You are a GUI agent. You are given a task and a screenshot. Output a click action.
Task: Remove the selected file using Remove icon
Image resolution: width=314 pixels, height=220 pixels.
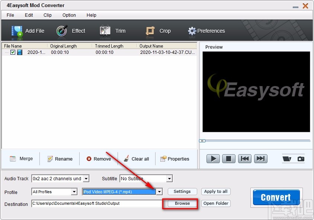88,159
